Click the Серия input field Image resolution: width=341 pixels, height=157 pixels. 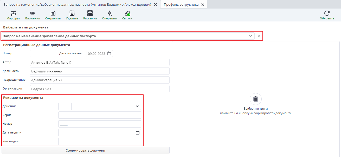click(x=100, y=115)
